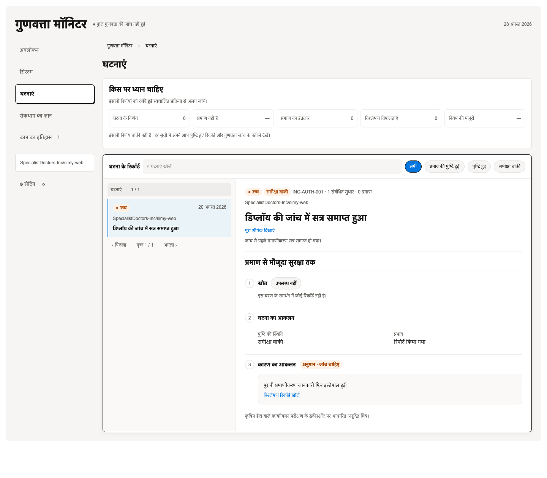Open the घटना के निर्णय card
Image resolution: width=547 pixels, height=478 pixels.
tap(149, 118)
